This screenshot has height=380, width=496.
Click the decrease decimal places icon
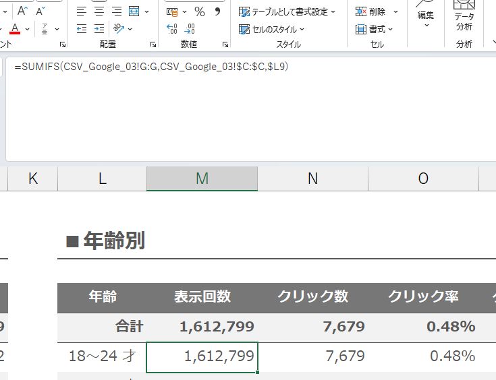click(x=190, y=28)
